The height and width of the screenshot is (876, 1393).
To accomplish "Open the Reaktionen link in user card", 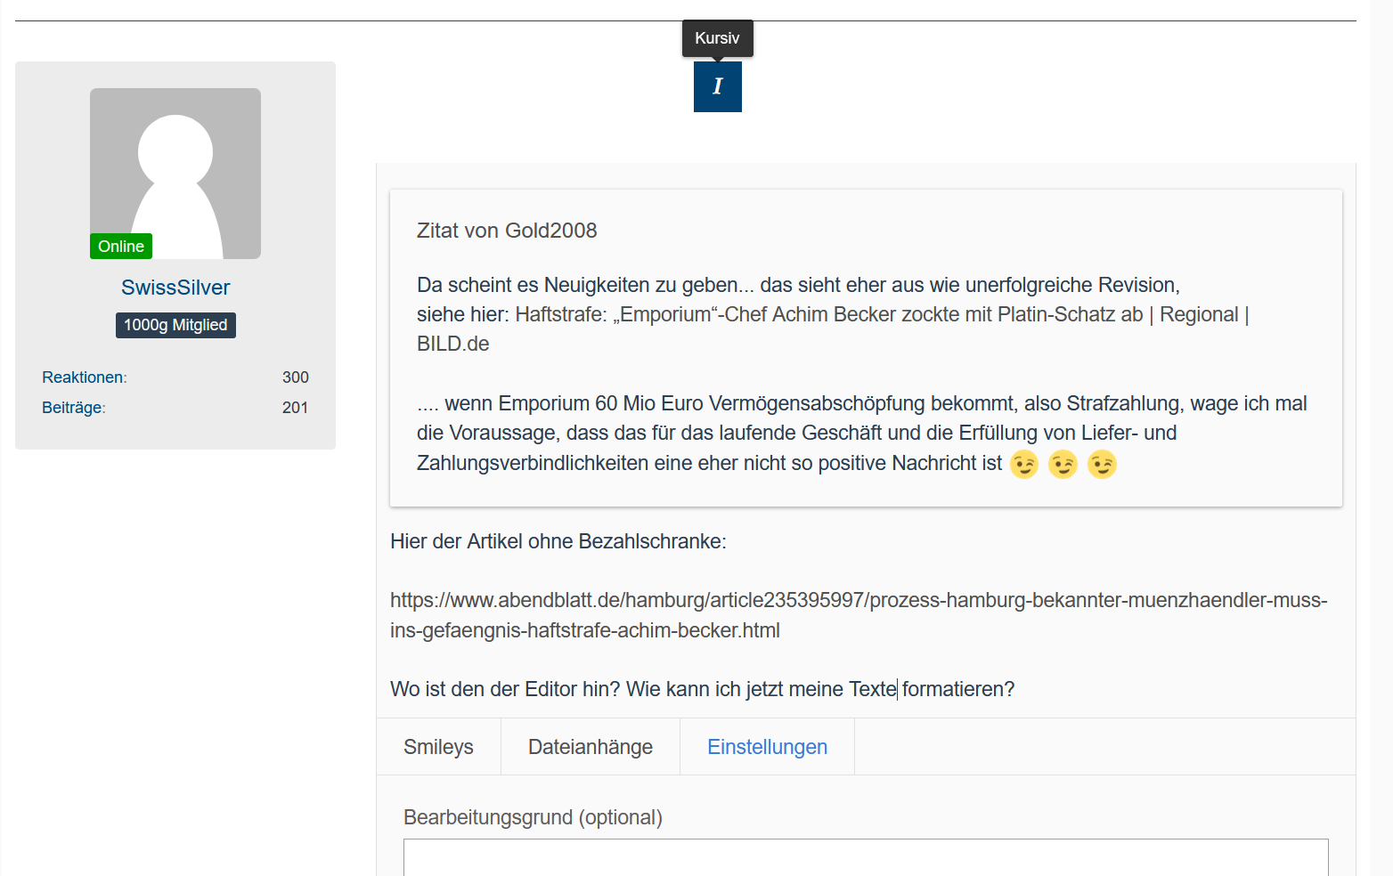I will [x=84, y=377].
